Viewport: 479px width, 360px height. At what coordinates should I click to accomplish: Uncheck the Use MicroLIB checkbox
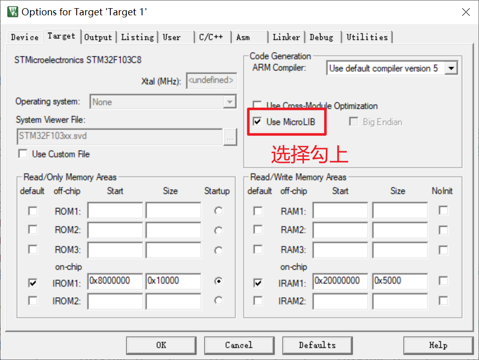(x=257, y=122)
